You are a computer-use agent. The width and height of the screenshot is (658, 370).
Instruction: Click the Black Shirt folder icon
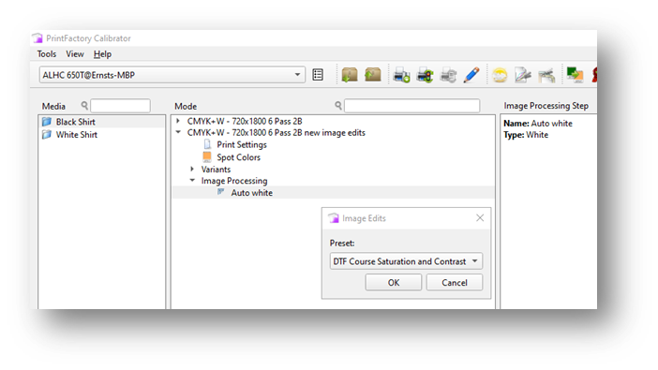[47, 122]
